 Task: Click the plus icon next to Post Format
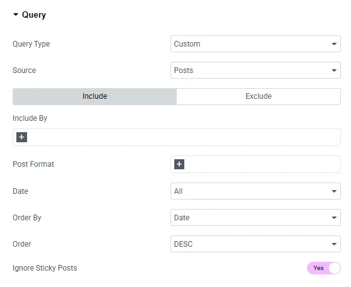coord(179,164)
